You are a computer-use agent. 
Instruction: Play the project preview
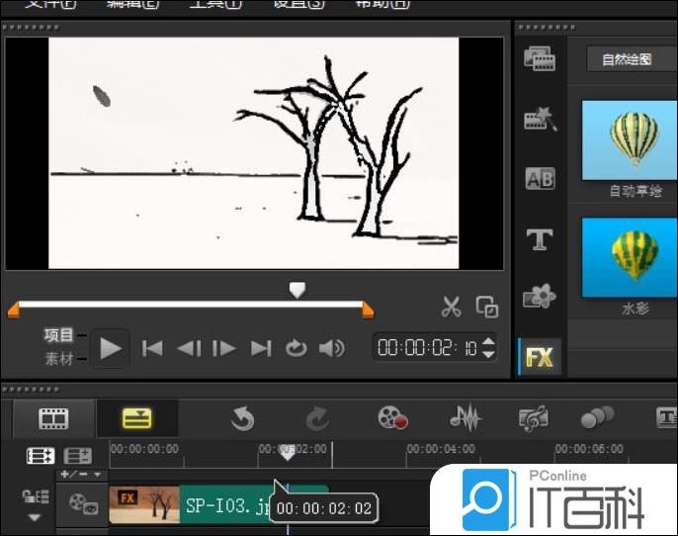111,348
